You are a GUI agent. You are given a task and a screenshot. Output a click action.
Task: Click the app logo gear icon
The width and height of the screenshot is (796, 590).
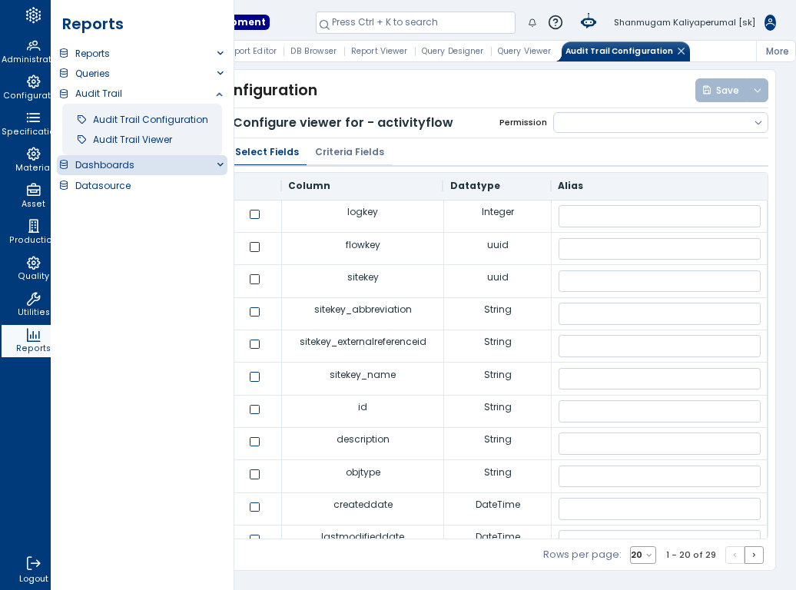click(33, 15)
